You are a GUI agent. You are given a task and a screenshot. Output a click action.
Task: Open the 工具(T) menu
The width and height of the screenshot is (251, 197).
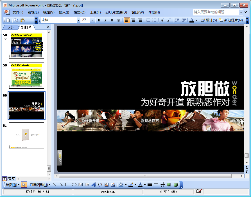[x=95, y=12]
